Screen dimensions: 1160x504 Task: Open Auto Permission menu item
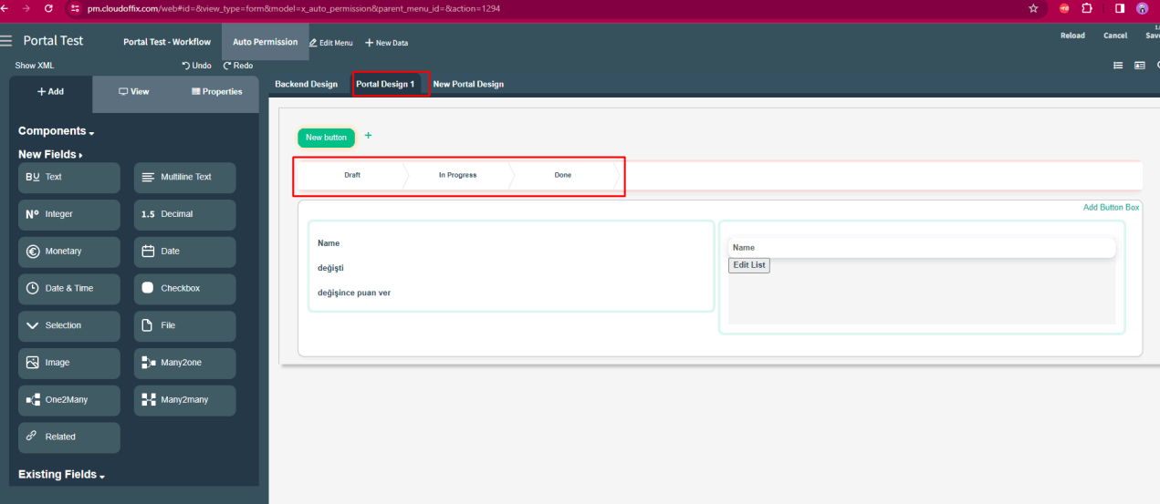coord(265,42)
